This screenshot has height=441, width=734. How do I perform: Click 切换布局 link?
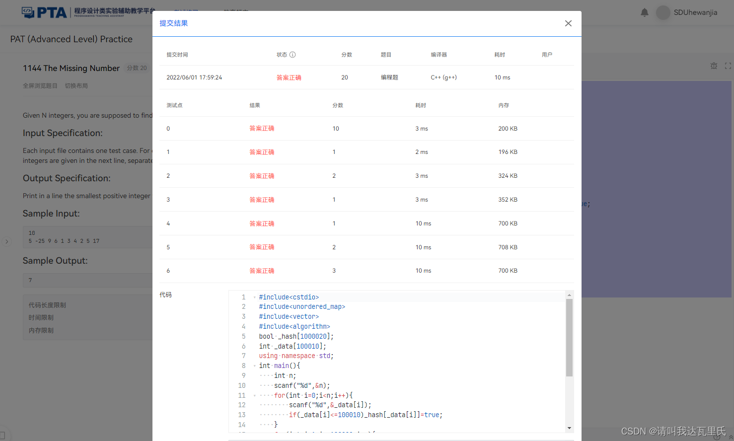pos(76,86)
